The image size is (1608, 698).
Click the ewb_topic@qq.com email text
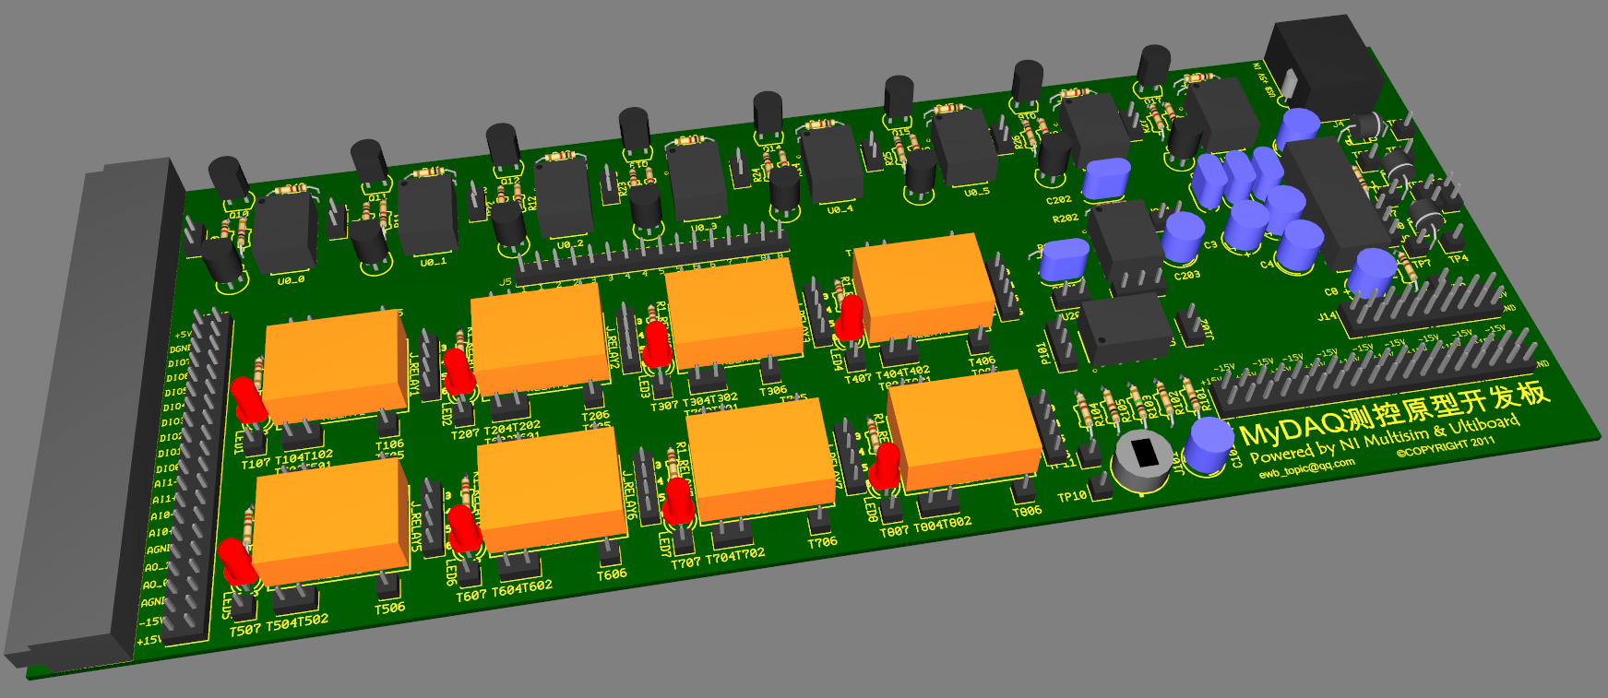tap(1306, 468)
